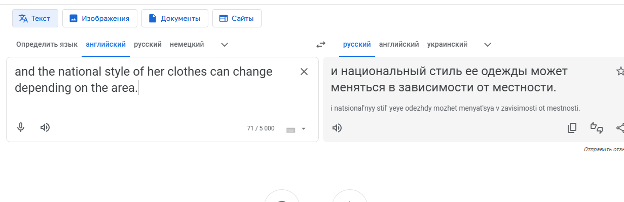Image resolution: width=624 pixels, height=202 pixels.
Task: Save translation with star icon
Action: coord(619,71)
